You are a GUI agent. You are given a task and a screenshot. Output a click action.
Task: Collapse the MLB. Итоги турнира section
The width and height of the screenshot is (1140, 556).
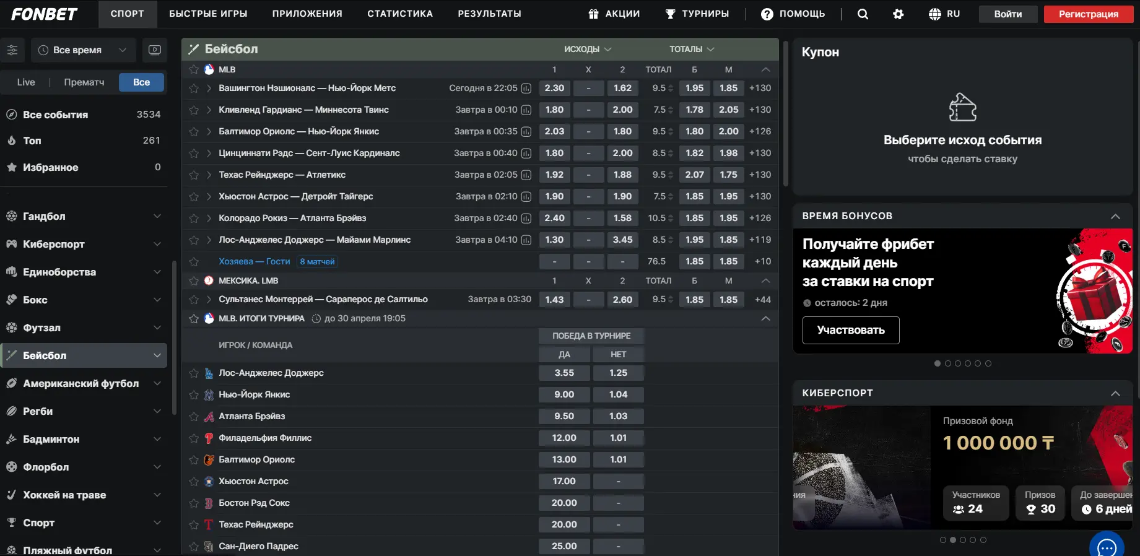[x=765, y=318]
